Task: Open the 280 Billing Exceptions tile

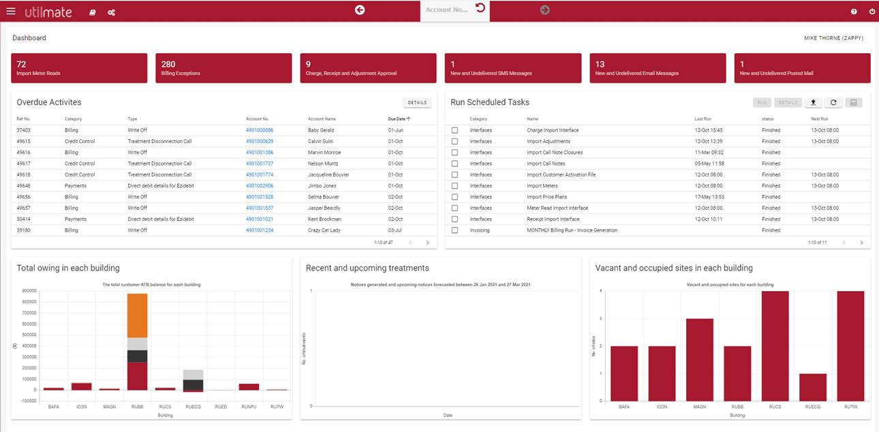Action: 223,68
